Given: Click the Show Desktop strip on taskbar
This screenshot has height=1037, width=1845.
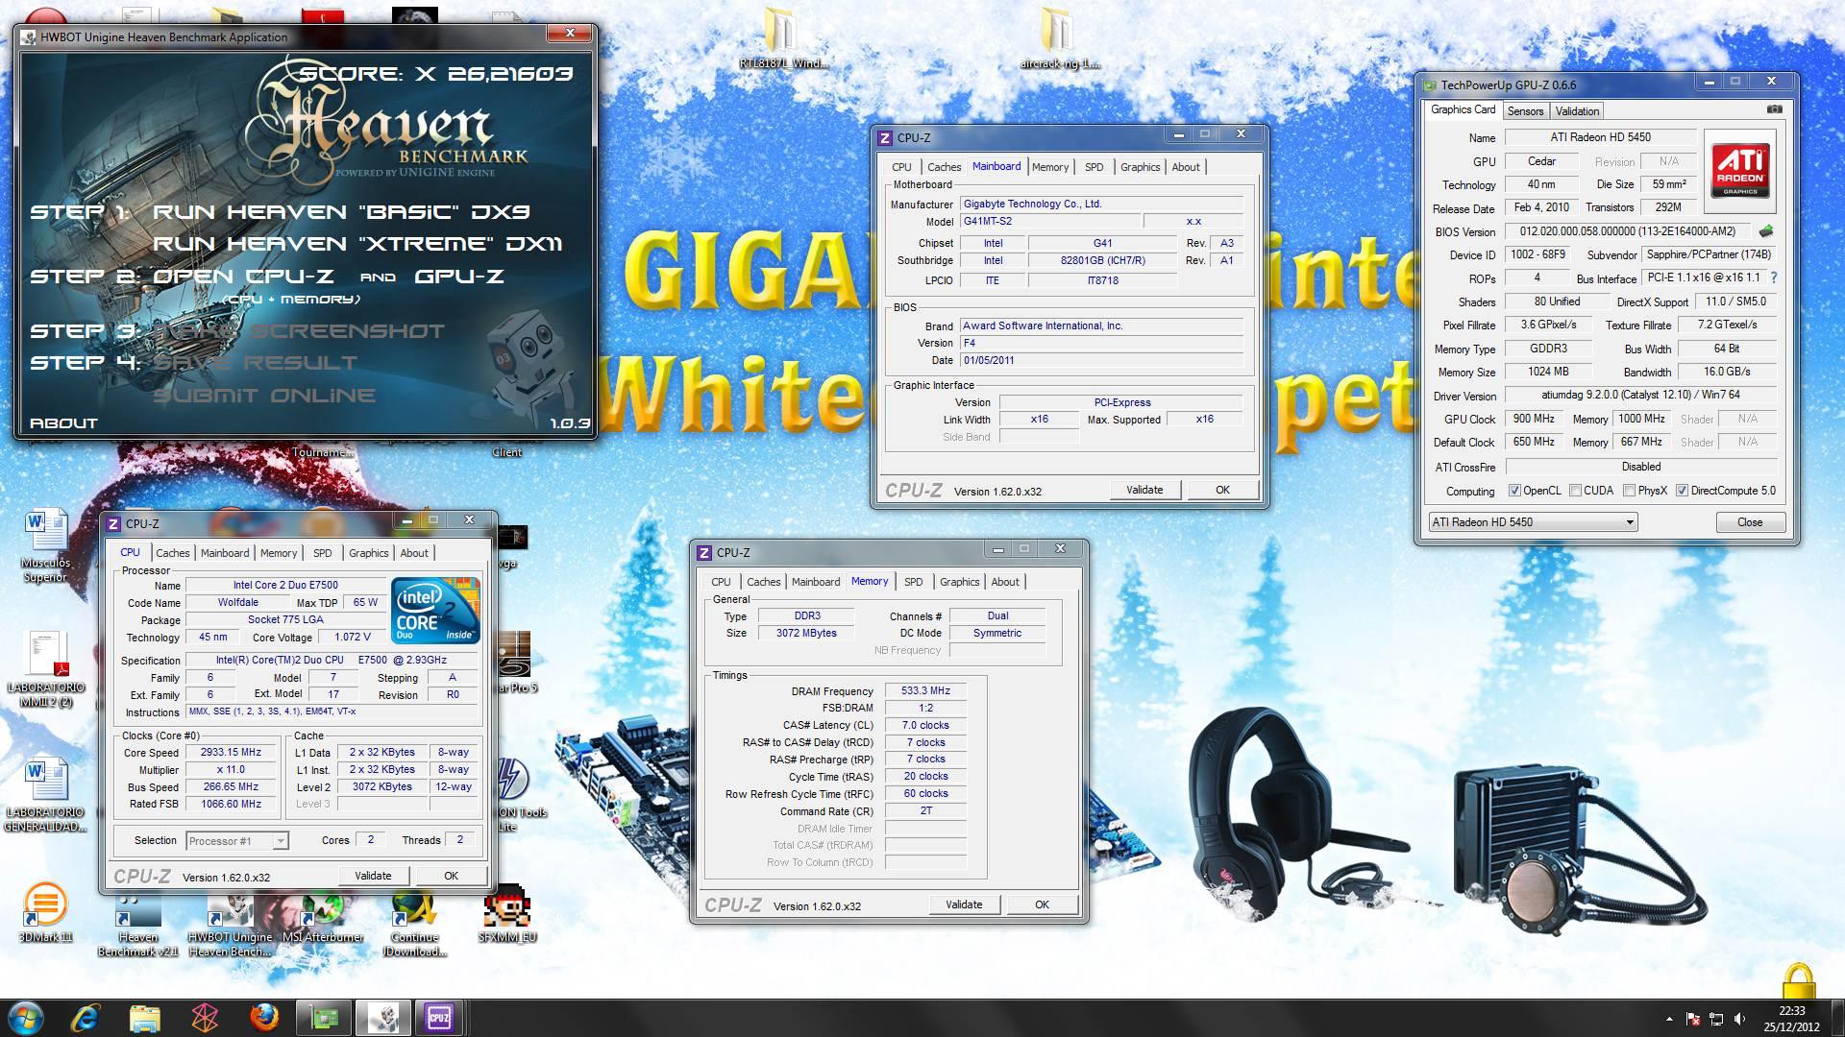Looking at the screenshot, I should (1837, 1018).
